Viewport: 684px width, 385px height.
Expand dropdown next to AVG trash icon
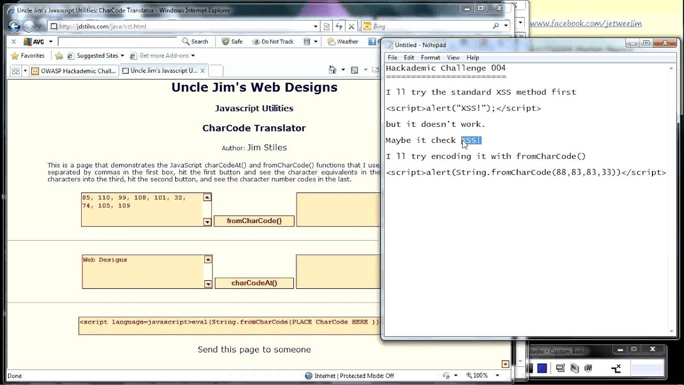(x=315, y=42)
